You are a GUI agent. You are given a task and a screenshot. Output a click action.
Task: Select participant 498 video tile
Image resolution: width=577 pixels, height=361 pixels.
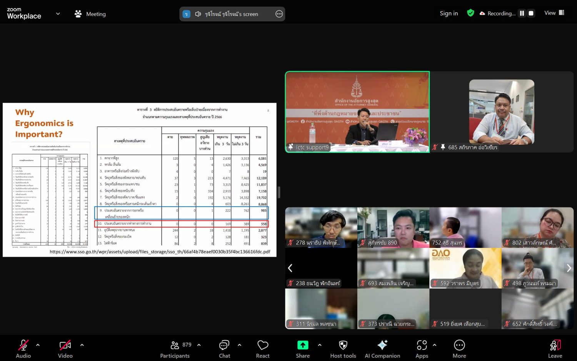tap(538, 268)
